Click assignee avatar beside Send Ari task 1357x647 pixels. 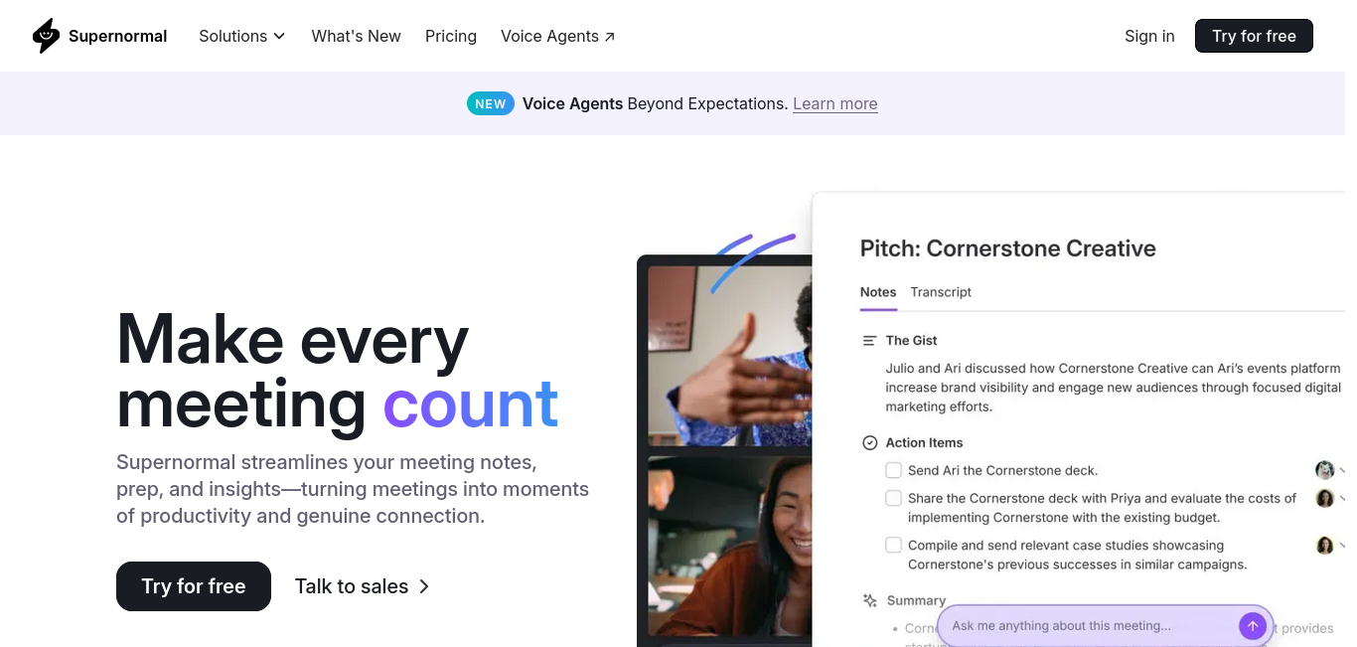[1324, 470]
